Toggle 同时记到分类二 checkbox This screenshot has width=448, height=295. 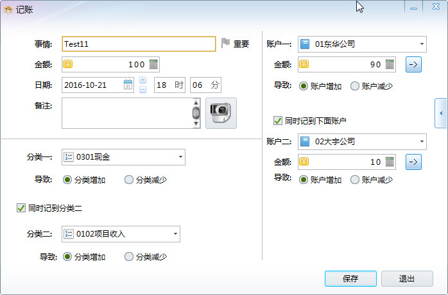21,208
